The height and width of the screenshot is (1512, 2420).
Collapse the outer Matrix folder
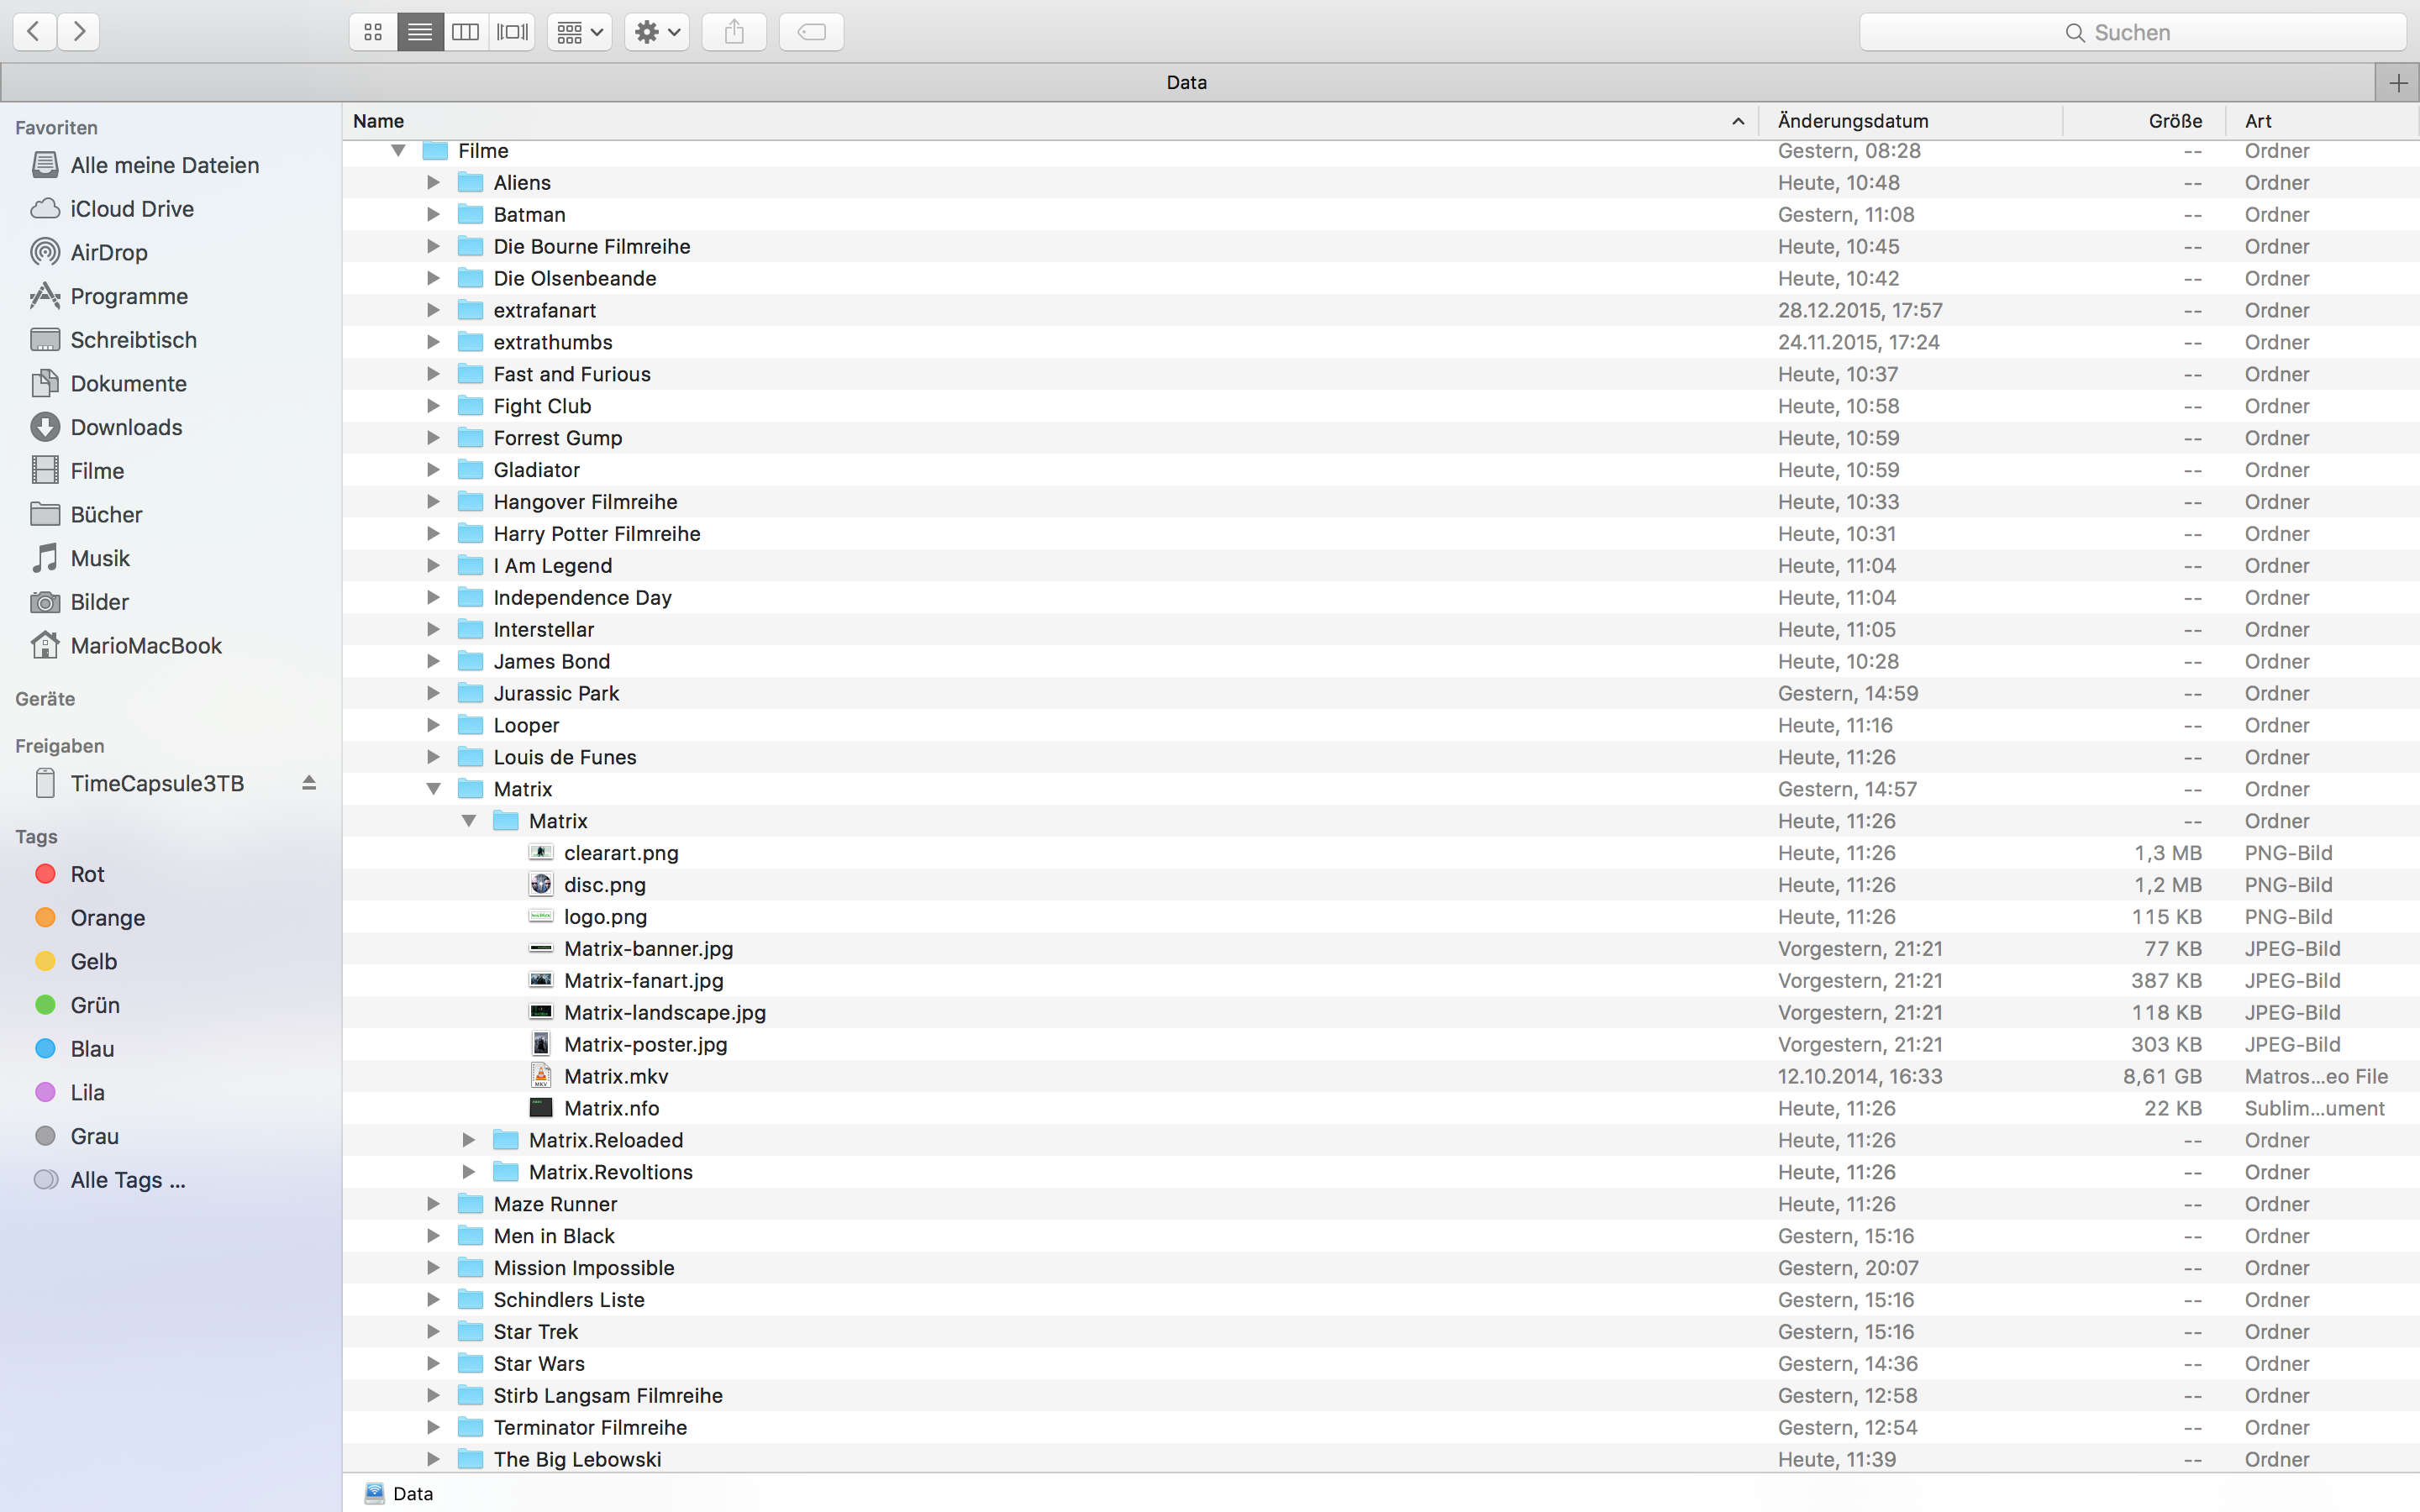[433, 789]
